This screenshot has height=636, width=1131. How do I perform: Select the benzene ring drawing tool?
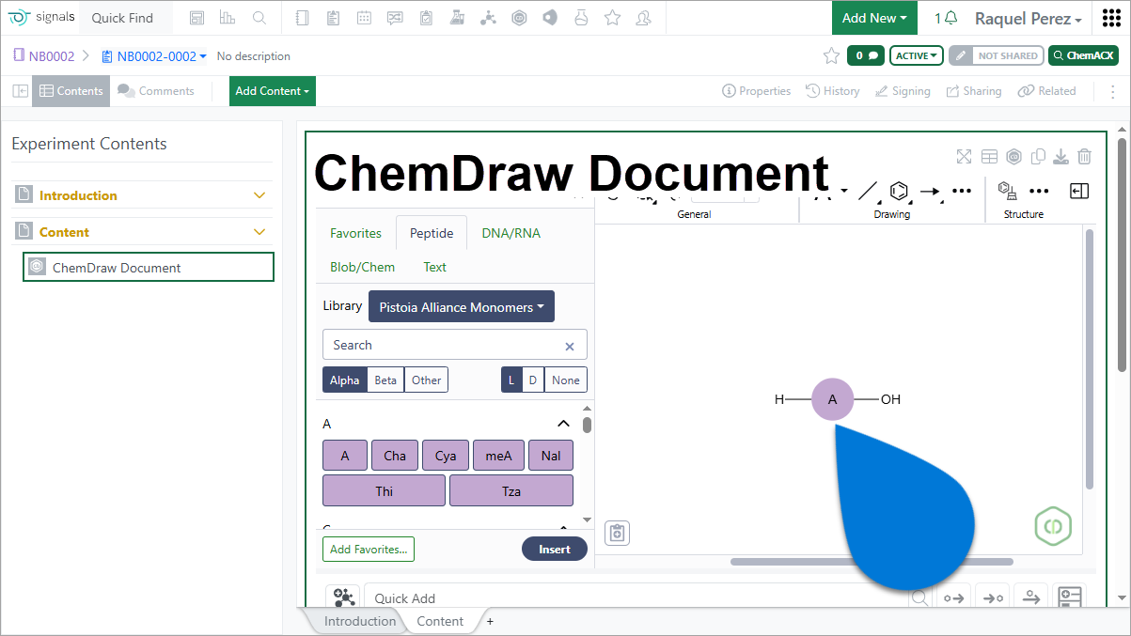click(899, 191)
